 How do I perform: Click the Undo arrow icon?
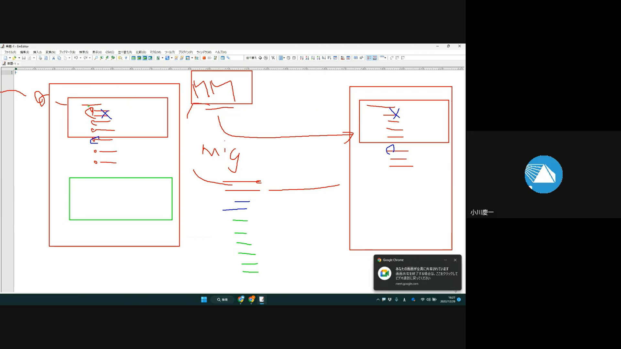pyautogui.click(x=76, y=58)
